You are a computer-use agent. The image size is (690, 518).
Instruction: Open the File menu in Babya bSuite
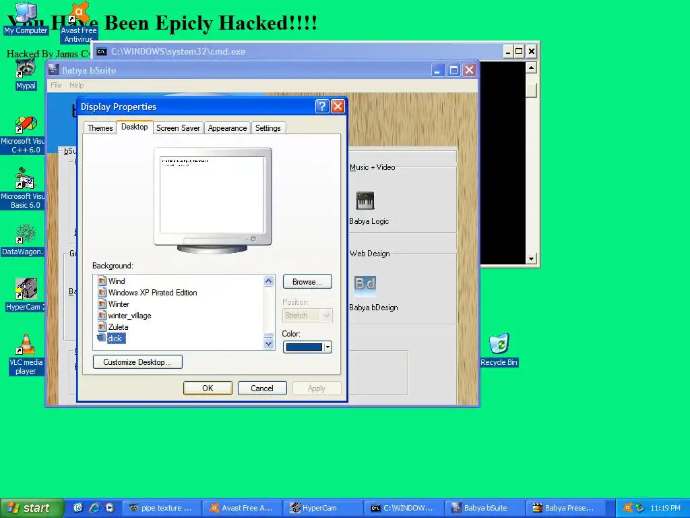[x=56, y=85]
